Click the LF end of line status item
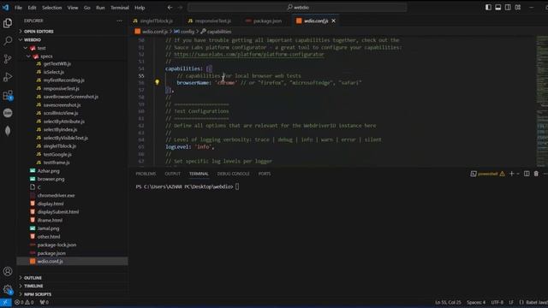The image size is (548, 308). click(511, 302)
